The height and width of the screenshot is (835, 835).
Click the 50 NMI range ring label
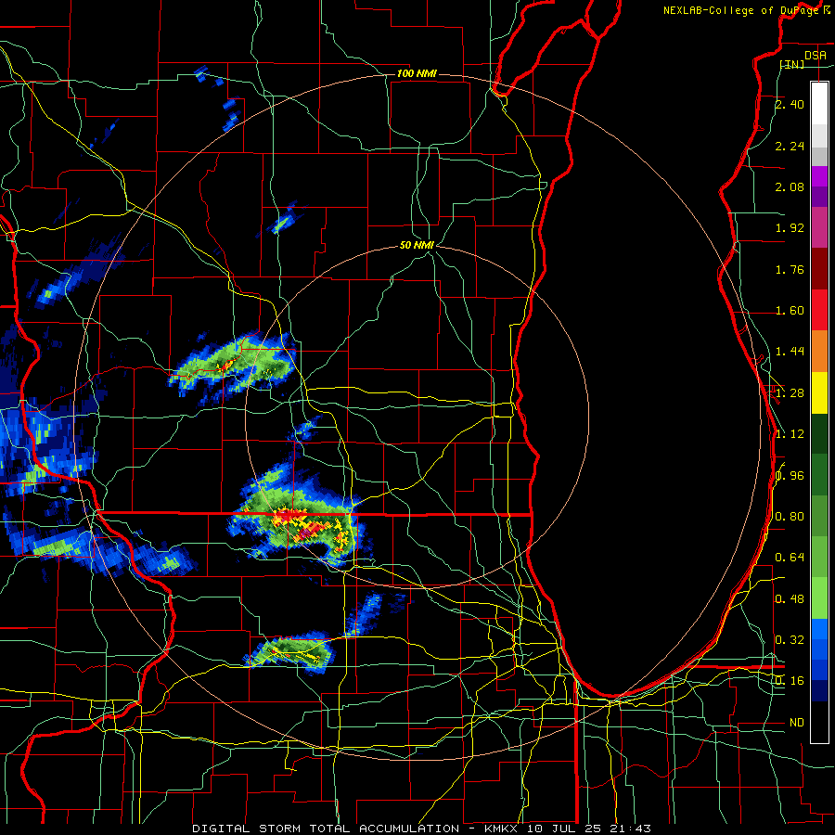click(x=417, y=246)
